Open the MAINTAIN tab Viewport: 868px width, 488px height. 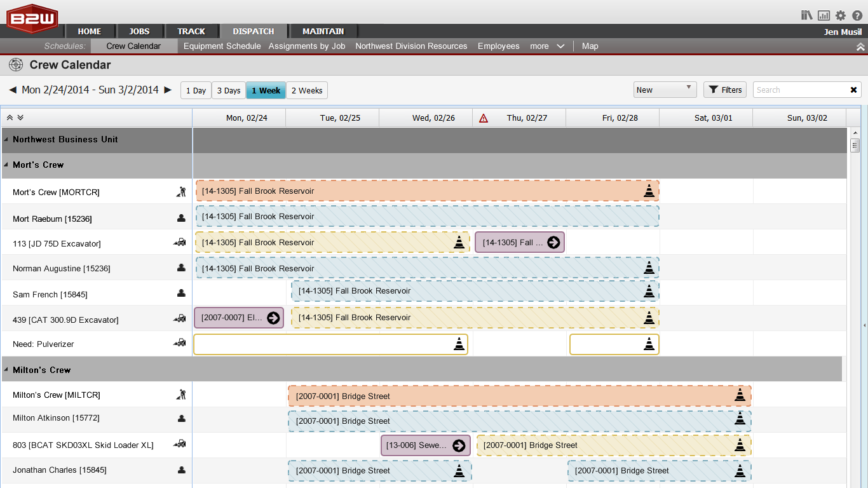pyautogui.click(x=323, y=31)
